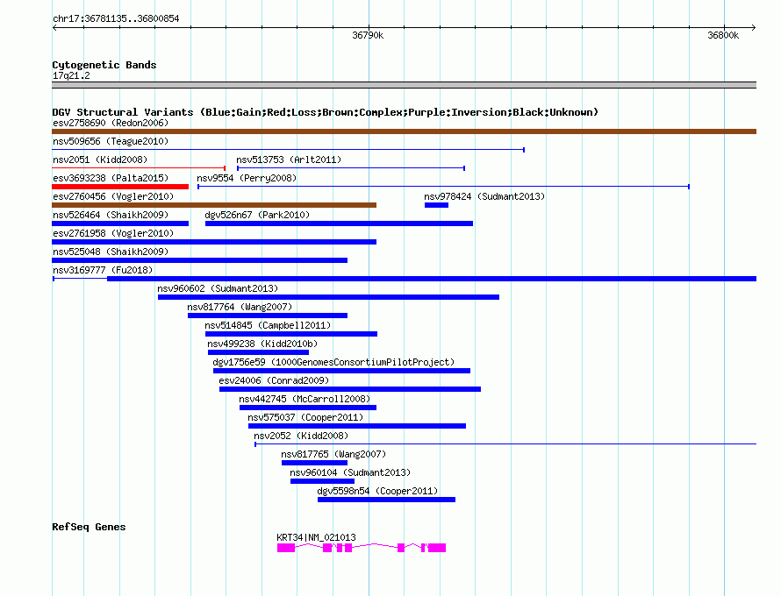
Task: Click the left arrow of the ruler
Action: point(54,28)
